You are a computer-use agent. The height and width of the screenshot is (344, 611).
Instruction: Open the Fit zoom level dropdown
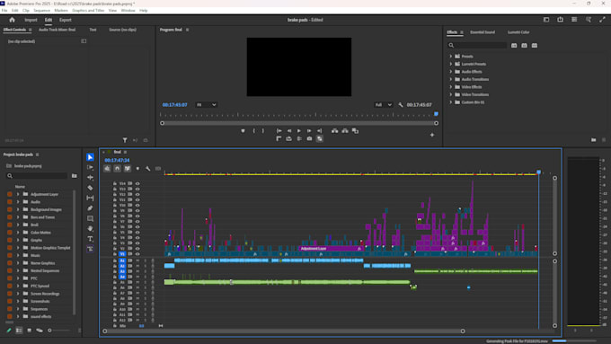pyautogui.click(x=206, y=105)
